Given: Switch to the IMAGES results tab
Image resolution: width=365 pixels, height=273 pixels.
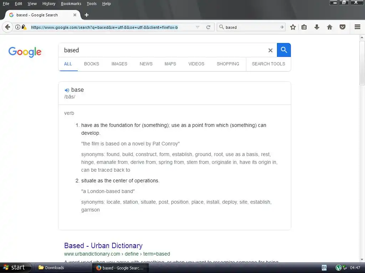Looking at the screenshot, I should click(x=119, y=64).
